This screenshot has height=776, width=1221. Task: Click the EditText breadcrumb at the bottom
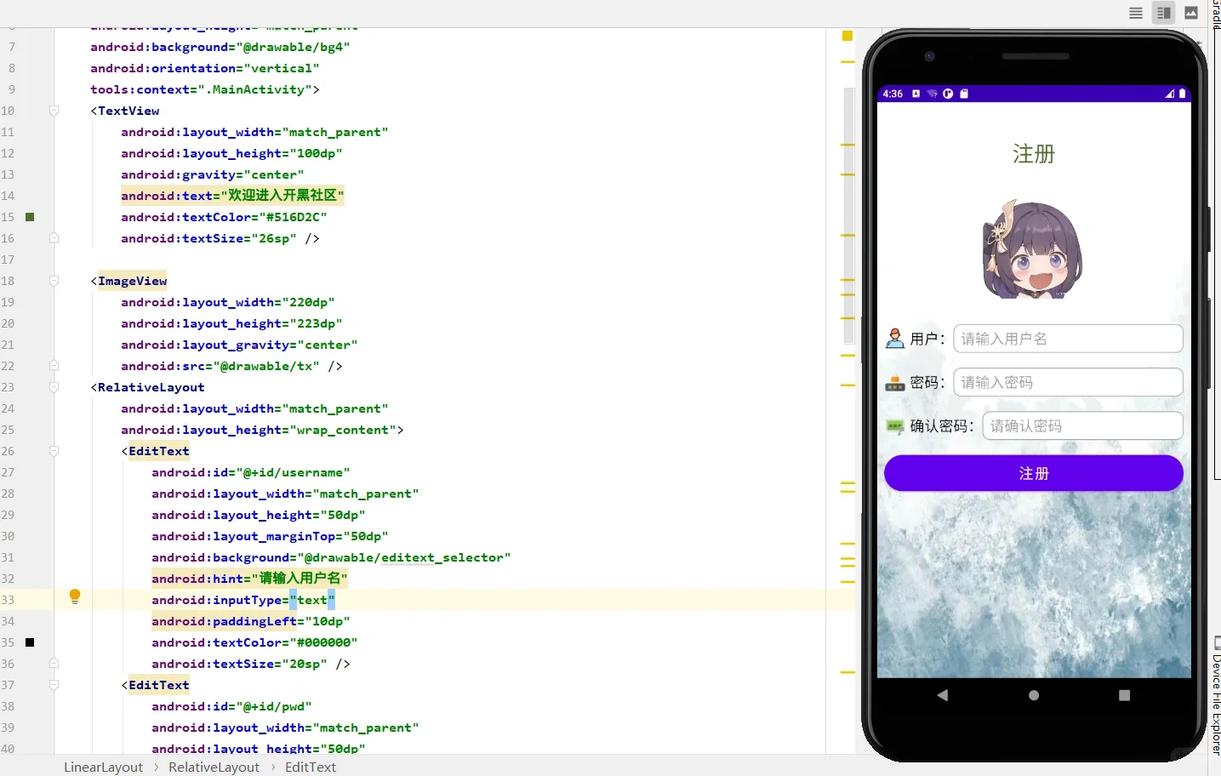(x=311, y=767)
